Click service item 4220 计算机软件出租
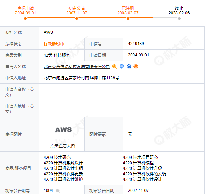This screenshot has height=195, width=205. [x=63, y=169]
